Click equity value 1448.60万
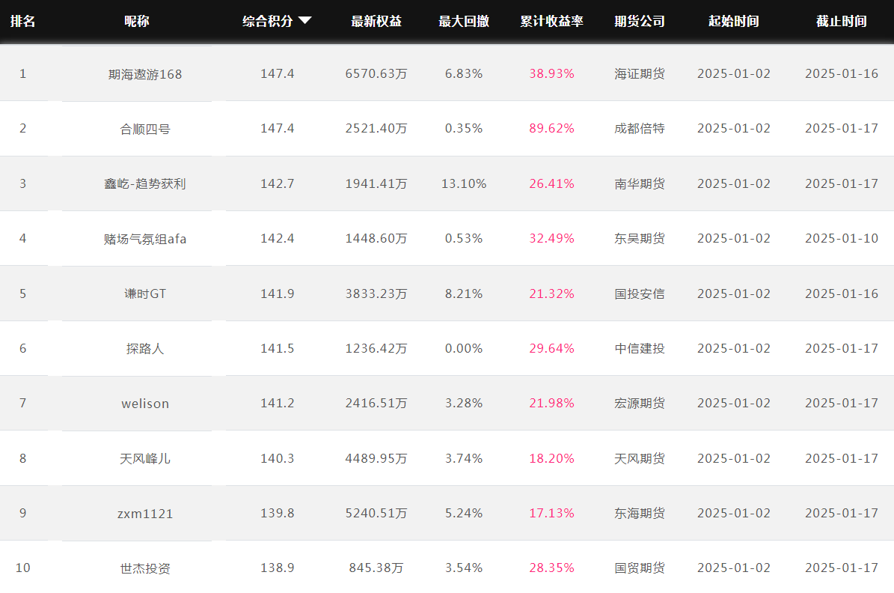 click(x=376, y=239)
